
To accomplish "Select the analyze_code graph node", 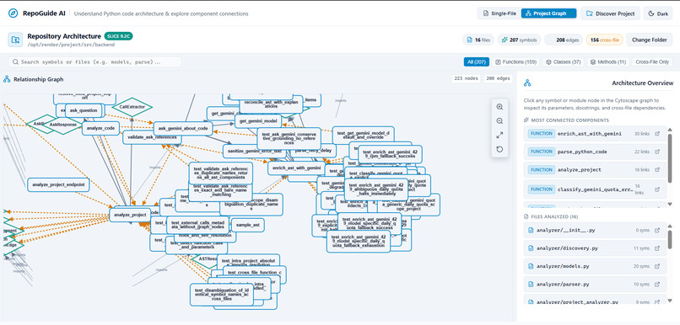I will pos(100,128).
